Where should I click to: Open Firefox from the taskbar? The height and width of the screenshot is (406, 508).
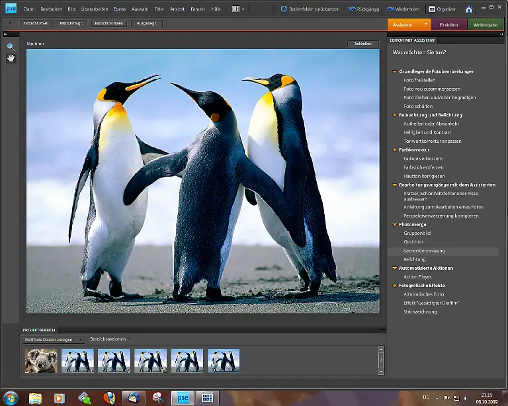pyautogui.click(x=109, y=397)
